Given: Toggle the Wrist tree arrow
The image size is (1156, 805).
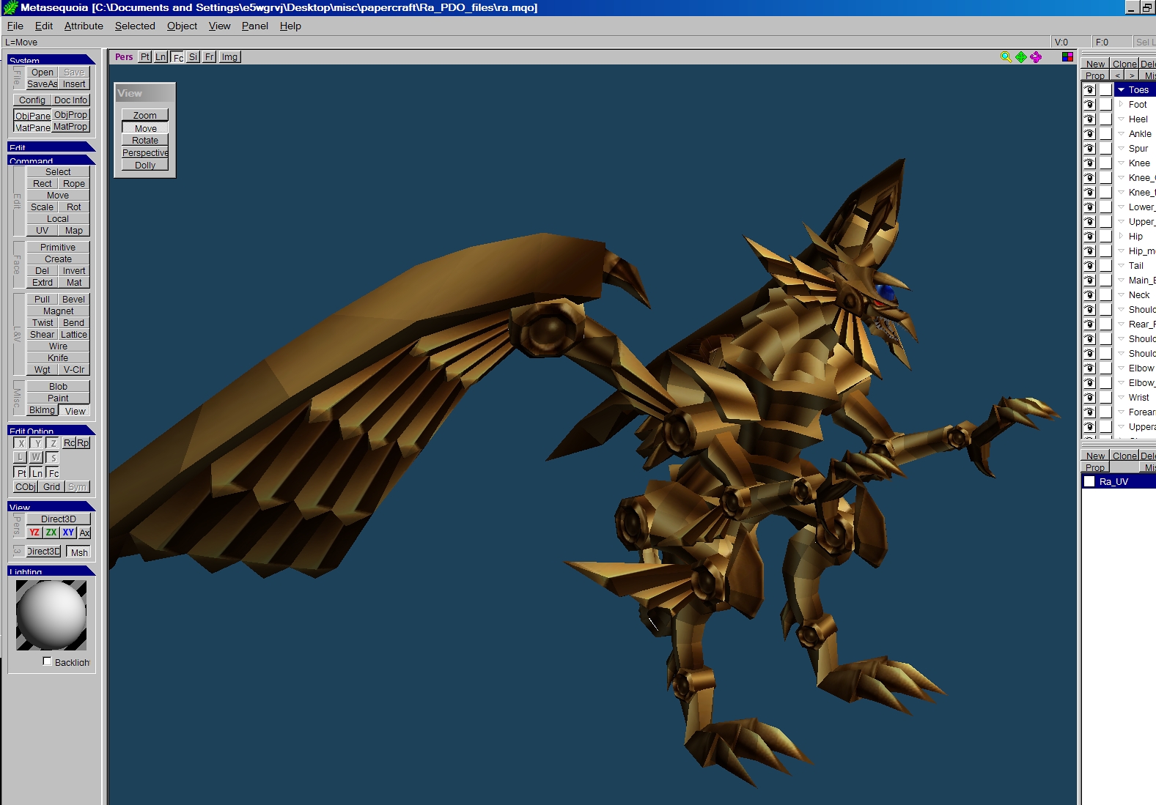Looking at the screenshot, I should point(1121,397).
